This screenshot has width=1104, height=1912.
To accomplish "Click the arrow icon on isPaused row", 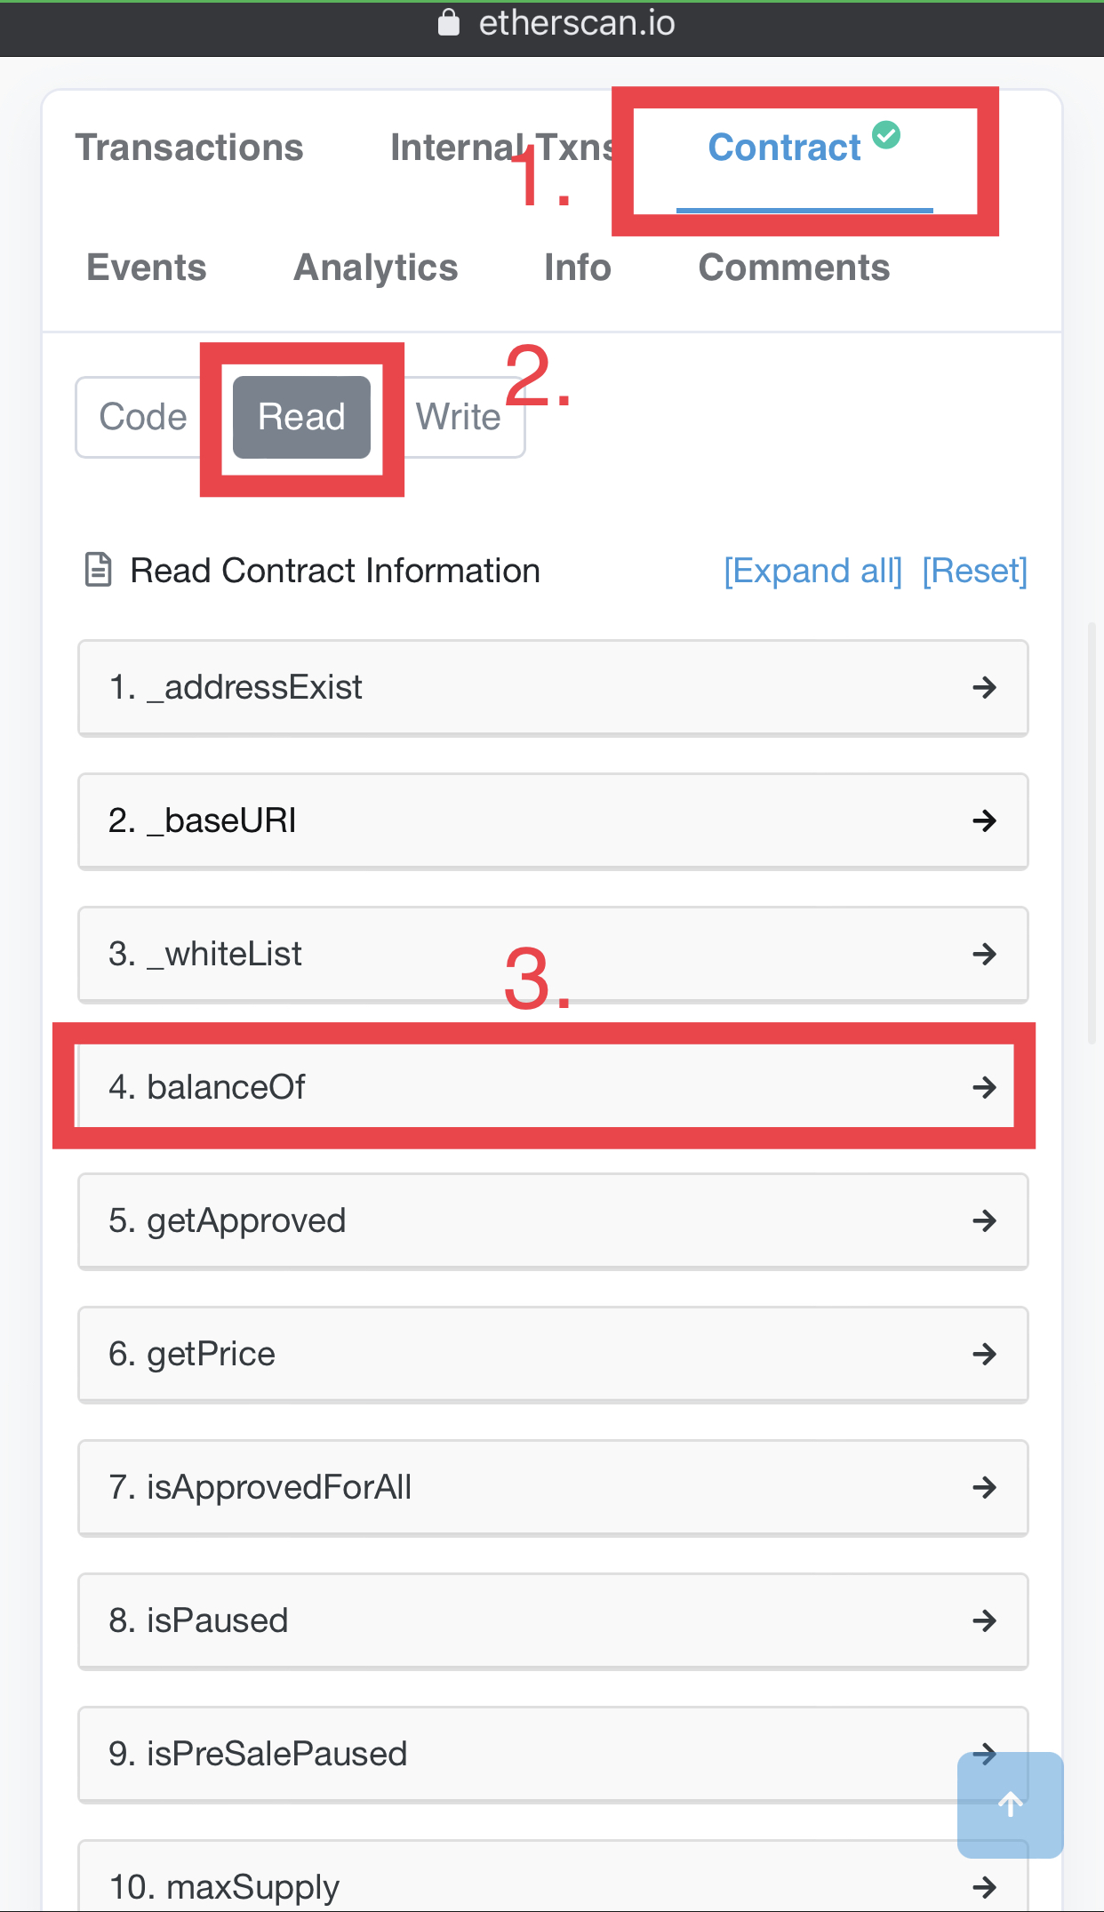I will [984, 1620].
